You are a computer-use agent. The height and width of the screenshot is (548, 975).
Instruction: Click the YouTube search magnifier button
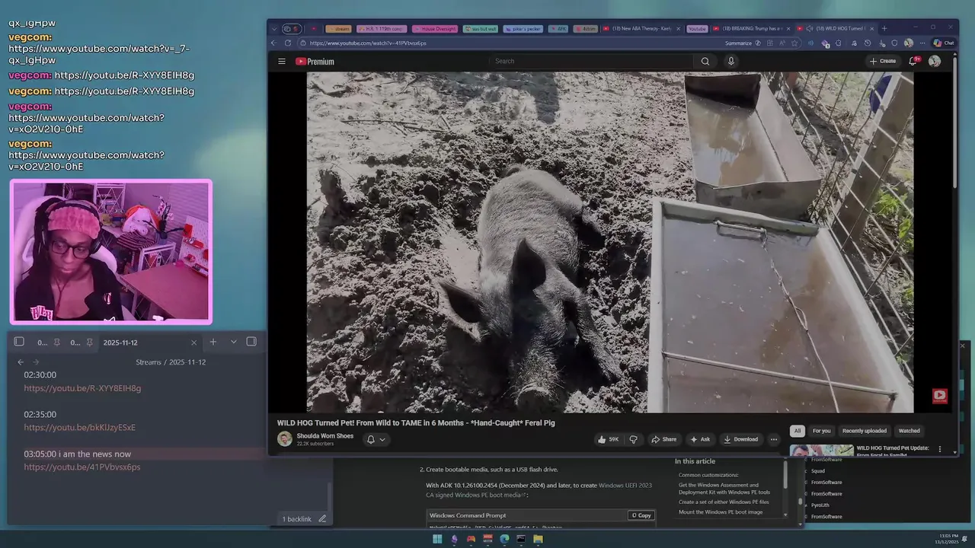pos(705,61)
